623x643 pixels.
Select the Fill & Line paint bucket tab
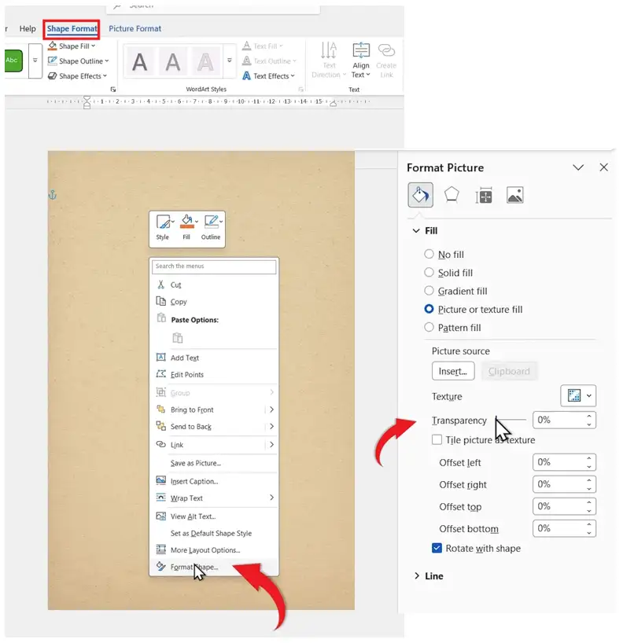coord(420,195)
